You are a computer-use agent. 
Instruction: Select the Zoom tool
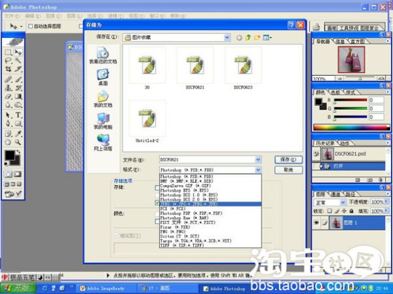tap(18, 142)
